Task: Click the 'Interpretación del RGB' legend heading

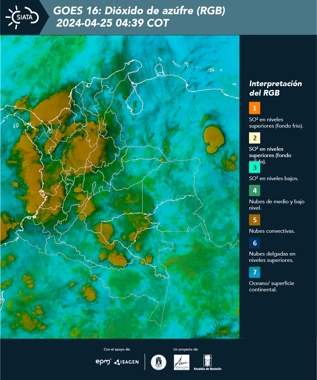Action: (276, 88)
